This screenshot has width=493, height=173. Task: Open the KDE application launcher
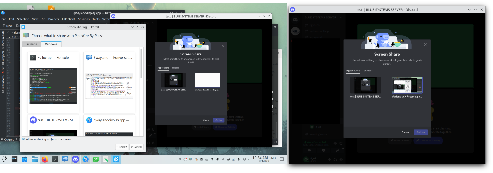pyautogui.click(x=4, y=159)
